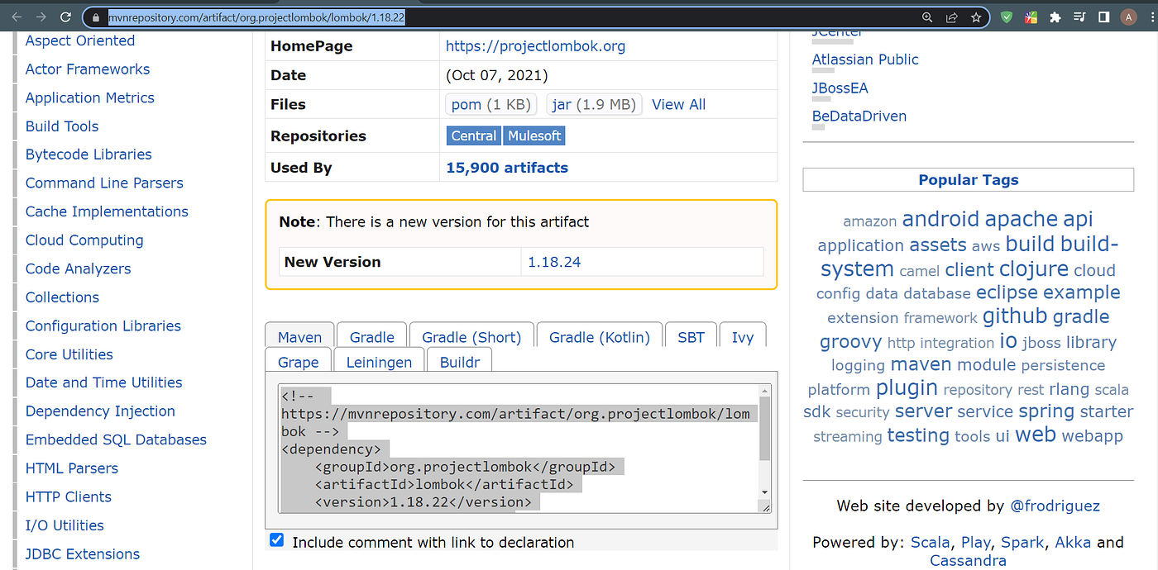Select the Mulesoft repository badge
1158x570 pixels.
click(534, 135)
